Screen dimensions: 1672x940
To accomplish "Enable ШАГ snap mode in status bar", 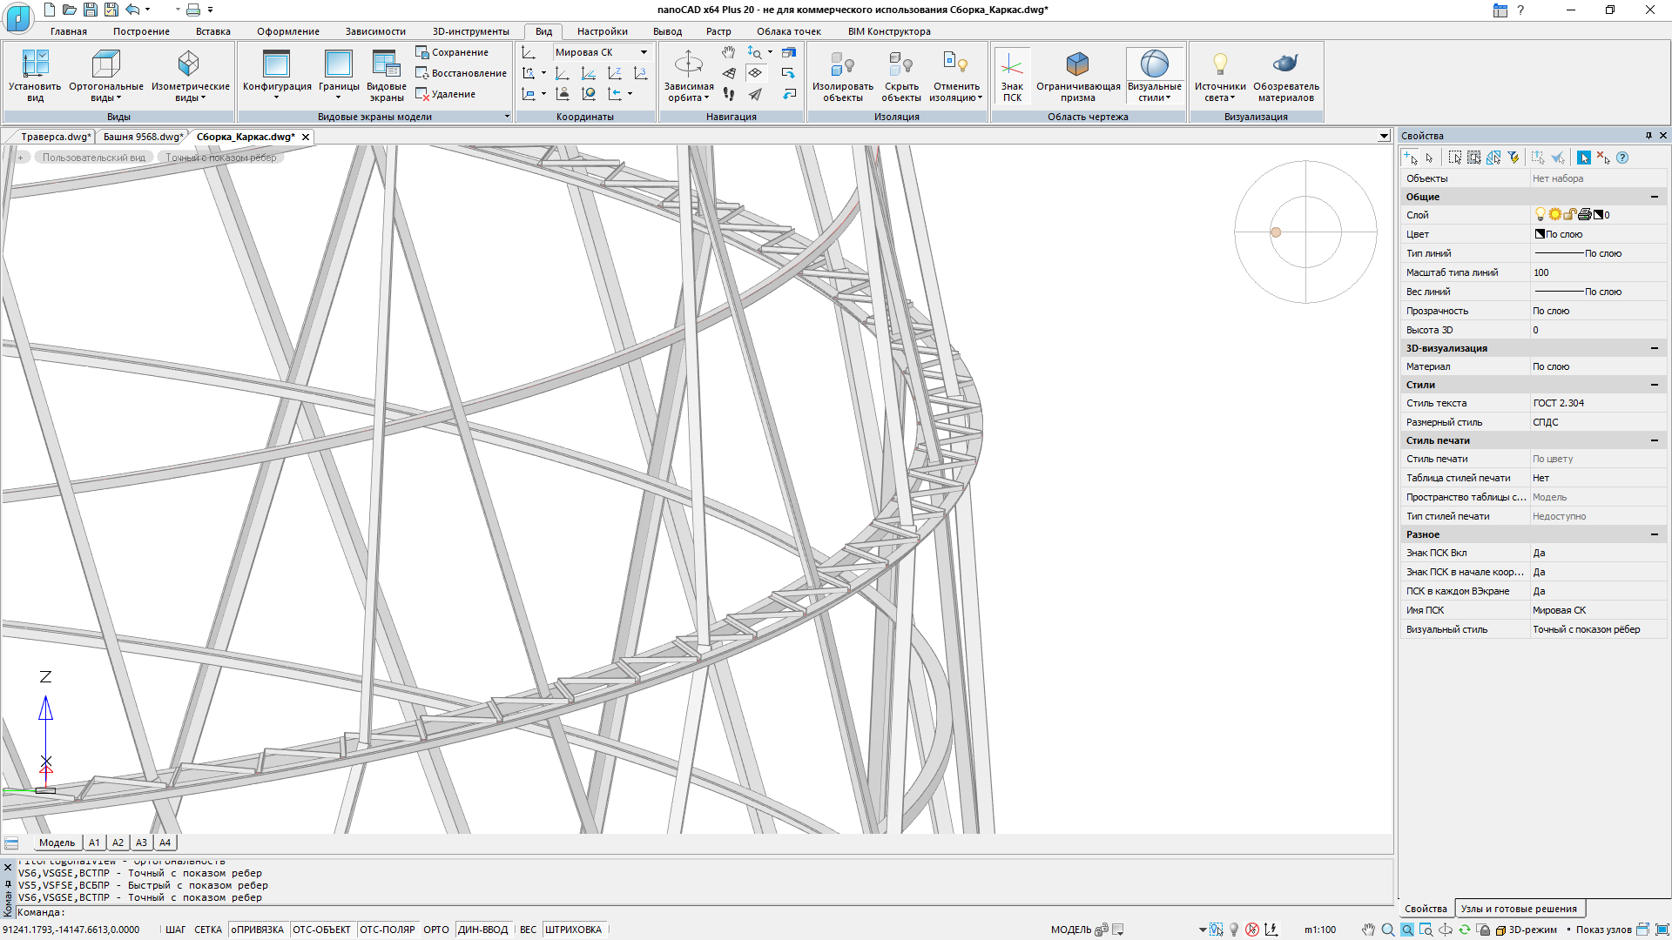I will click(175, 930).
